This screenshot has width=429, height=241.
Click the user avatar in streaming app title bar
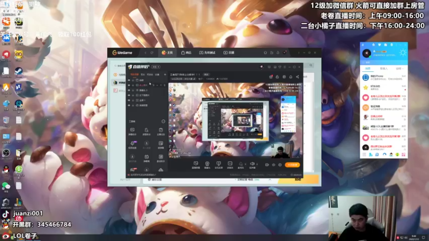[262, 67]
